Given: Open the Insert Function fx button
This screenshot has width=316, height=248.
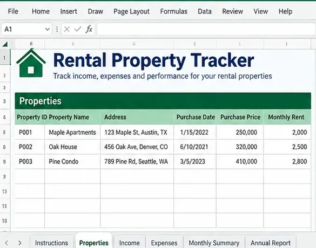Looking at the screenshot, I should pos(89,29).
